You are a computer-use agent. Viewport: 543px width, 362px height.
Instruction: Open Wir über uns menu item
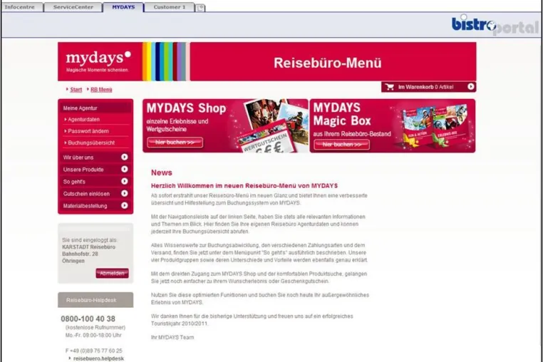click(x=95, y=157)
